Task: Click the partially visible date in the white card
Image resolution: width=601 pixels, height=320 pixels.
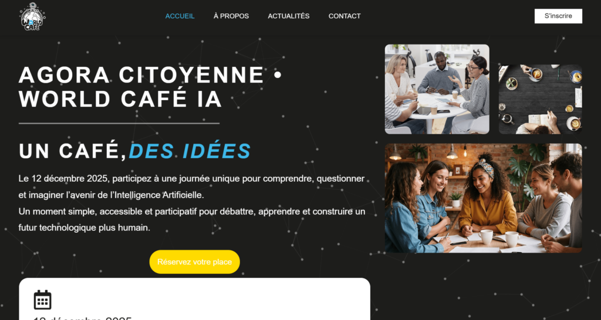Action: click(x=82, y=318)
